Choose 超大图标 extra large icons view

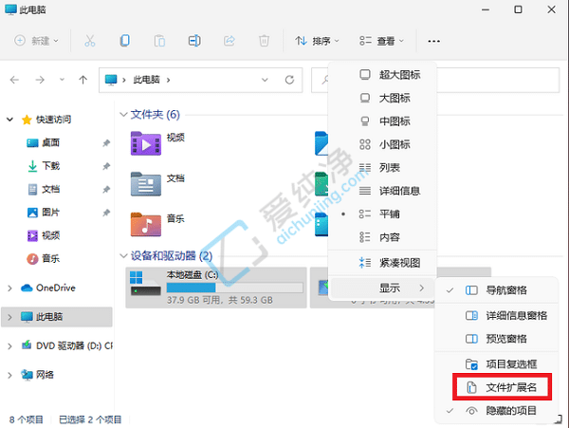[x=382, y=75]
